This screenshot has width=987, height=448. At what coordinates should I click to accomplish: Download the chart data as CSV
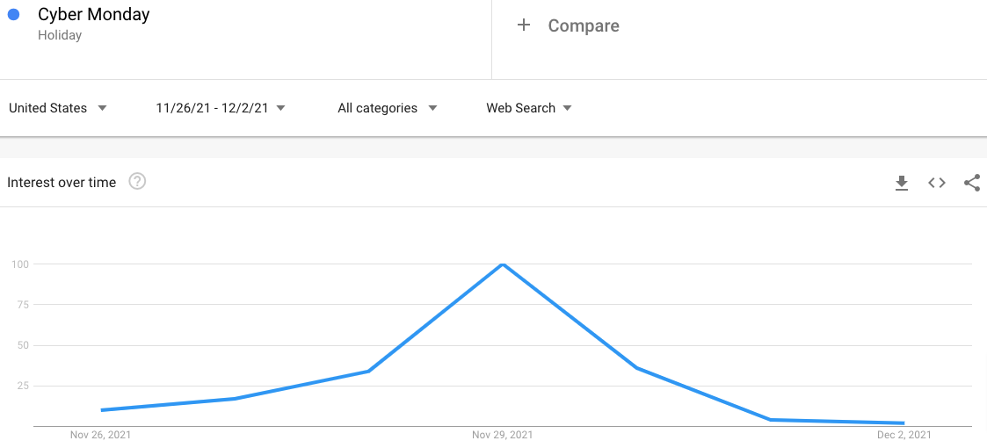[x=902, y=183]
